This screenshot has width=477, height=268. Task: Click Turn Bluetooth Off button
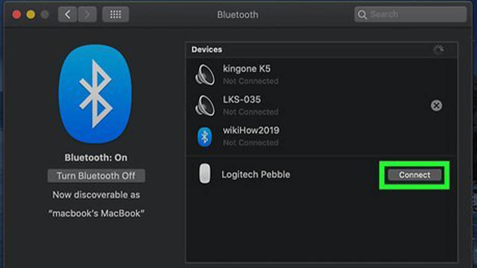96,176
